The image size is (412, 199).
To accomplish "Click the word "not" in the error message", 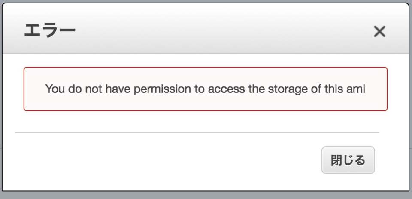I will pos(90,89).
